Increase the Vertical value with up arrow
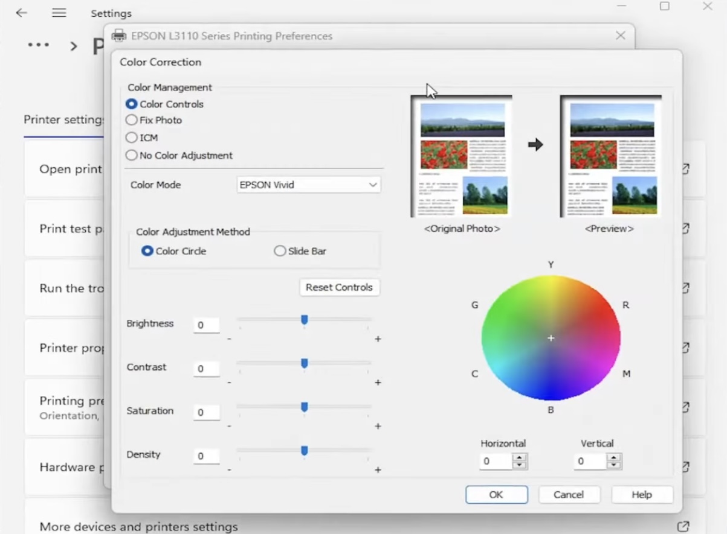The height and width of the screenshot is (534, 727). click(614, 458)
